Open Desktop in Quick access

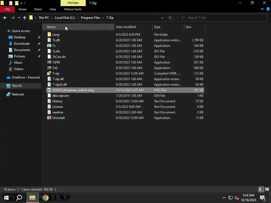click(x=20, y=37)
